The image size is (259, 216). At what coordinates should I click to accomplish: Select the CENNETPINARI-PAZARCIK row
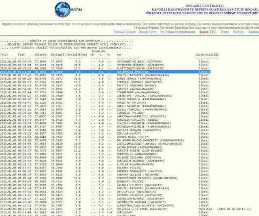pyautogui.click(x=105, y=178)
